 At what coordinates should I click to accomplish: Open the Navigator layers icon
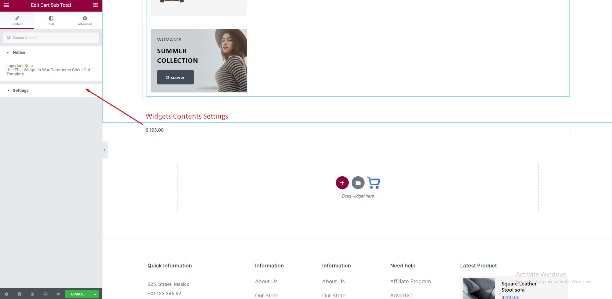[x=19, y=294]
